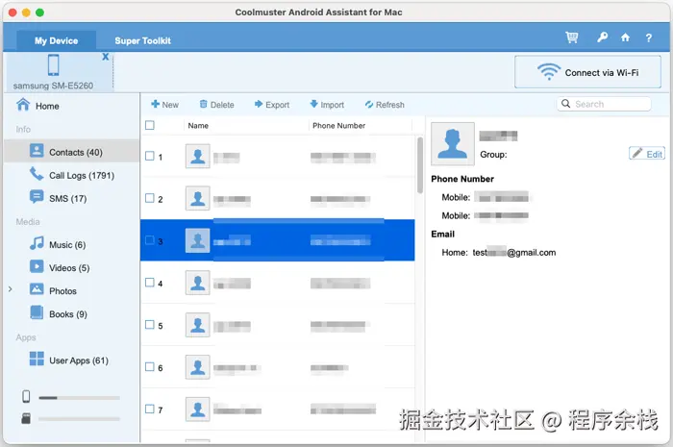The height and width of the screenshot is (447, 673).
Task: Click the Refresh toolbar button
Action: coord(385,104)
